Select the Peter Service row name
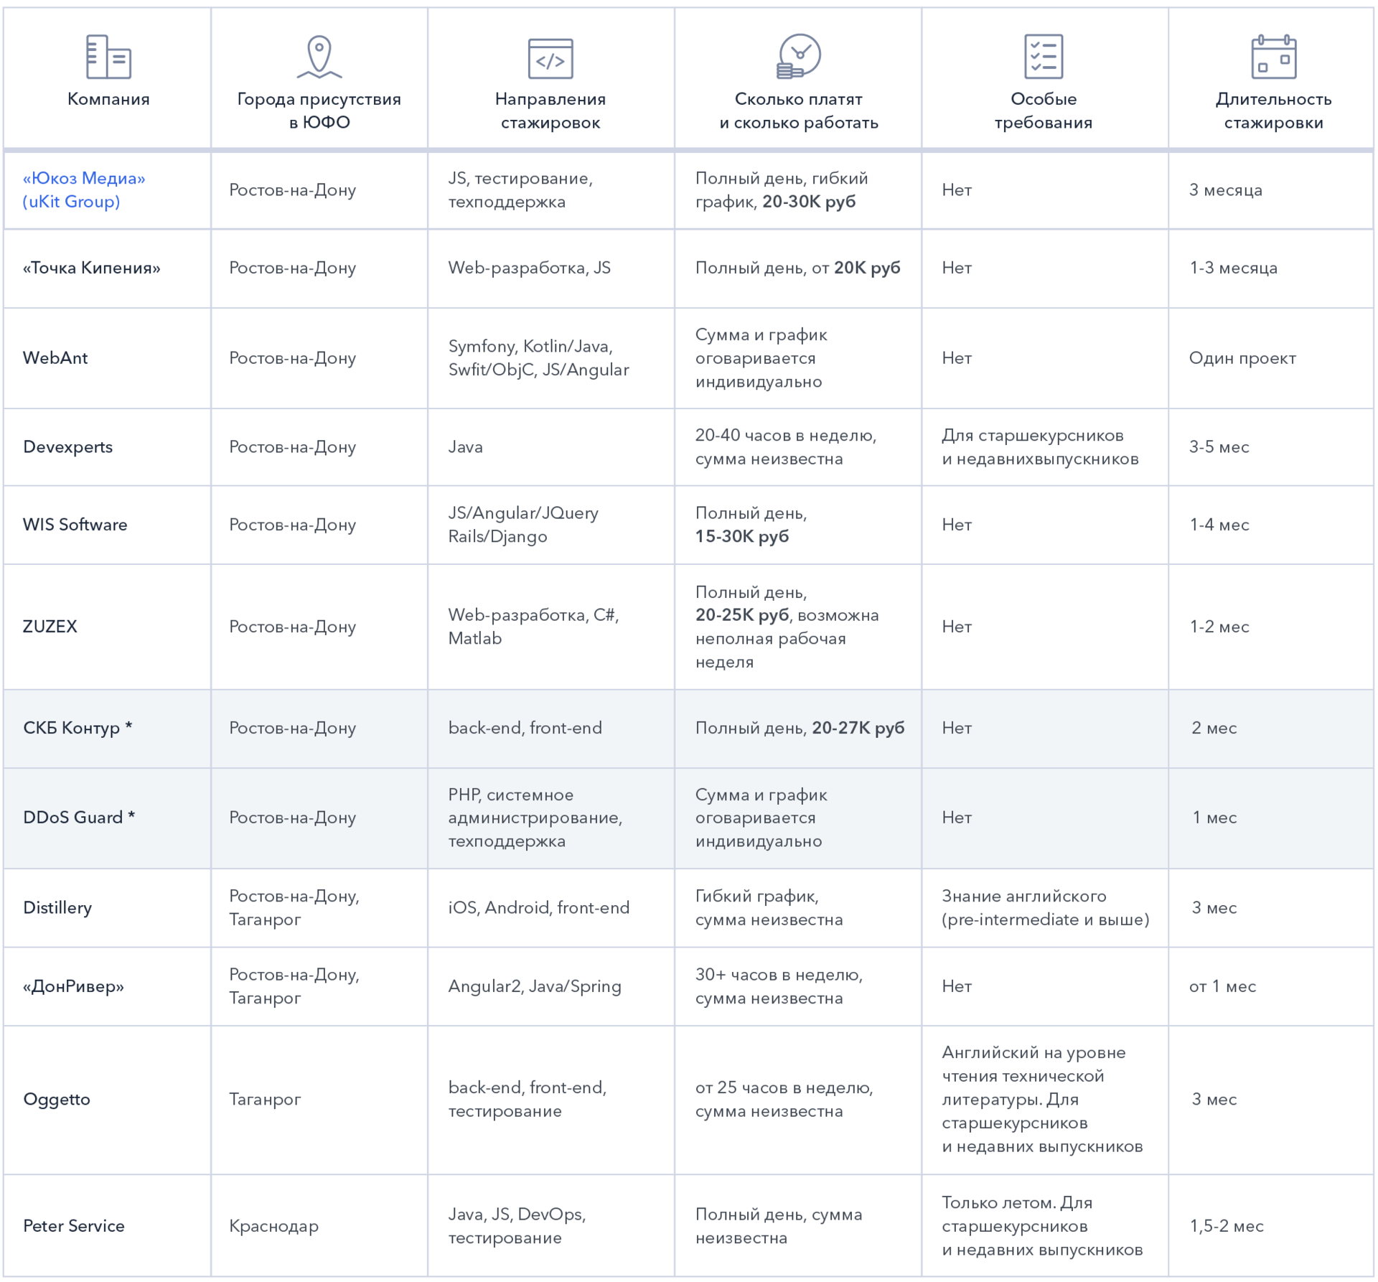 click(x=74, y=1225)
